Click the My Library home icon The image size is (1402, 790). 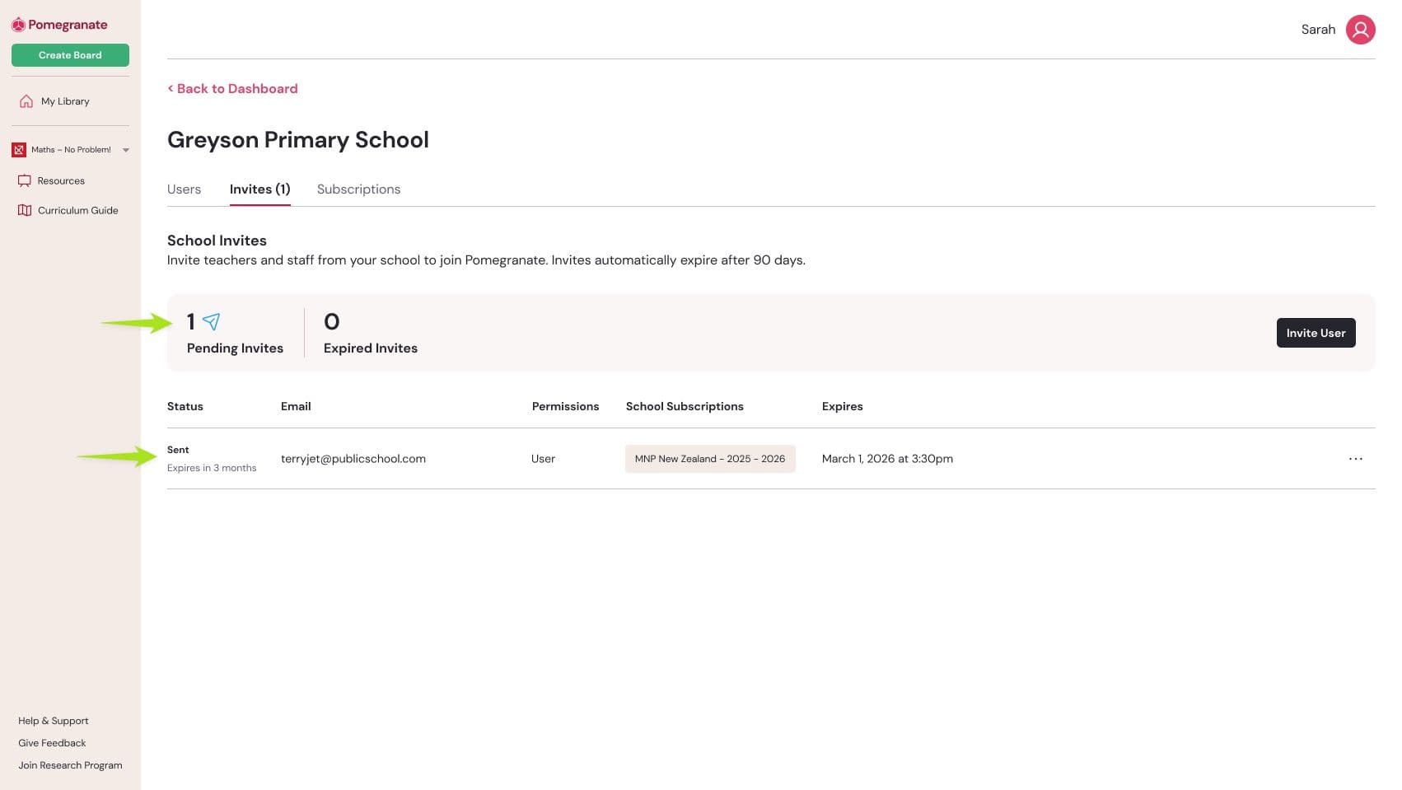coord(26,101)
